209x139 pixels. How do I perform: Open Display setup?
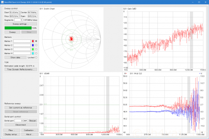tap(11, 134)
